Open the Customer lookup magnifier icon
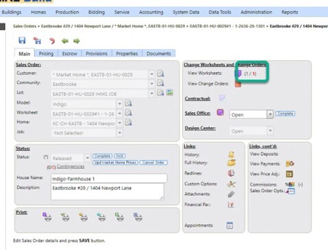Image resolution: width=328 pixels, height=250 pixels. [161, 74]
